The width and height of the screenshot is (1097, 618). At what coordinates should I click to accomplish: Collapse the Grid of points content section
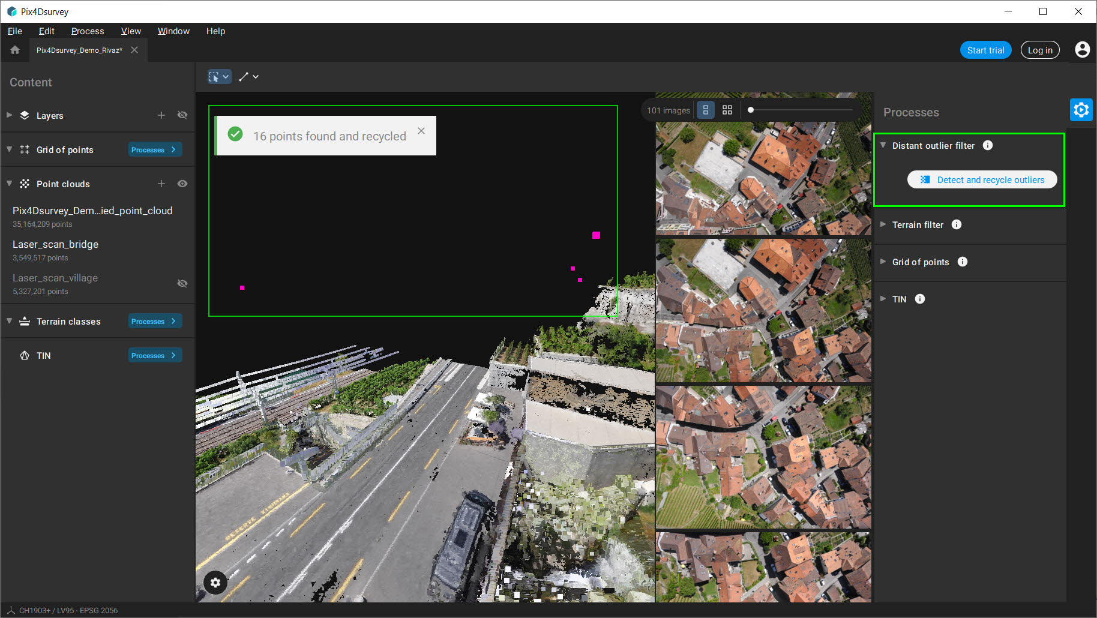[x=9, y=149]
